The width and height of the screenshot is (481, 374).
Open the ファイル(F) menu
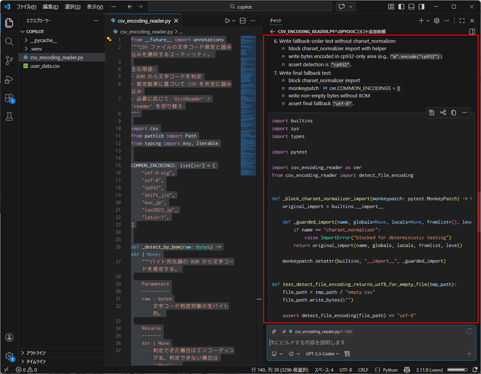(26, 7)
